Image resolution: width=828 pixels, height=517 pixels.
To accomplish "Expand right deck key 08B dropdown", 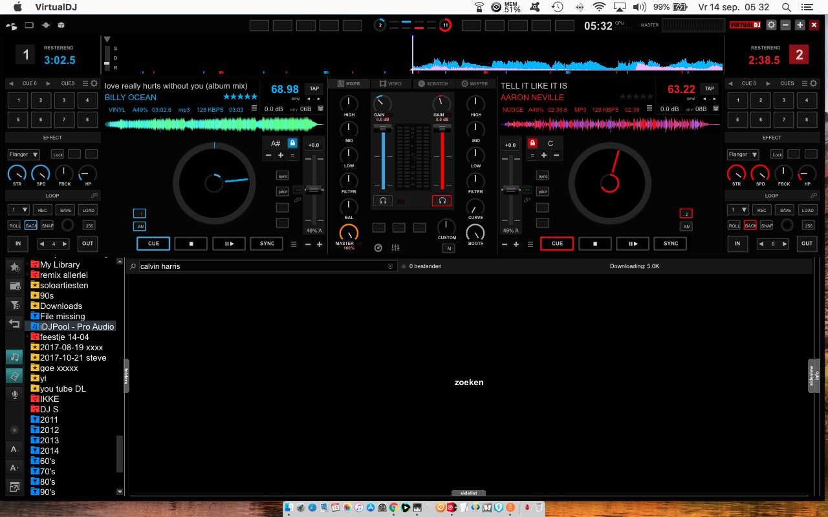I will [x=715, y=109].
